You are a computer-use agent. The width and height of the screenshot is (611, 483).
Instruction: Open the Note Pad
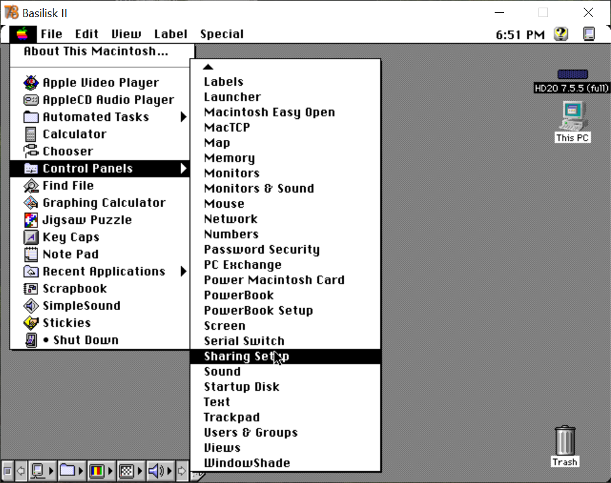tap(100, 254)
